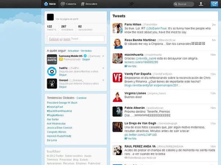This screenshot has height=165, width=221.
Task: View the 122 Tweets count
Action: tap(52, 28)
